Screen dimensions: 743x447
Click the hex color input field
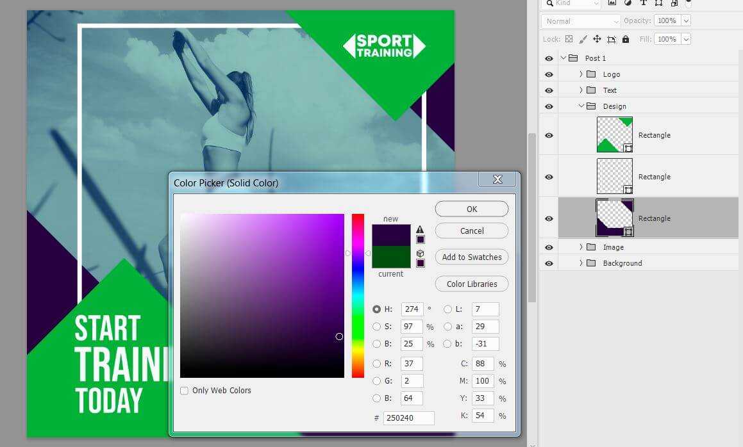tap(409, 418)
